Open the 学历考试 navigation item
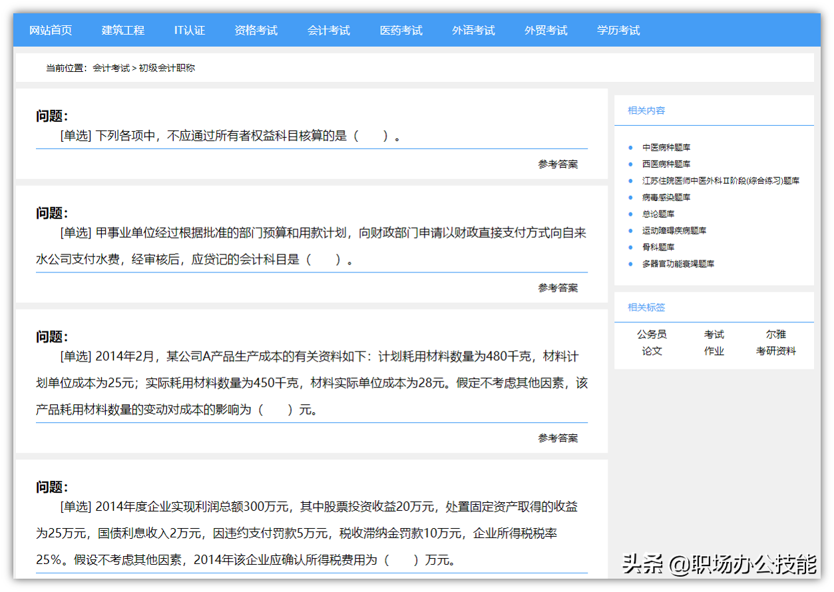This screenshot has width=834, height=592. click(618, 30)
